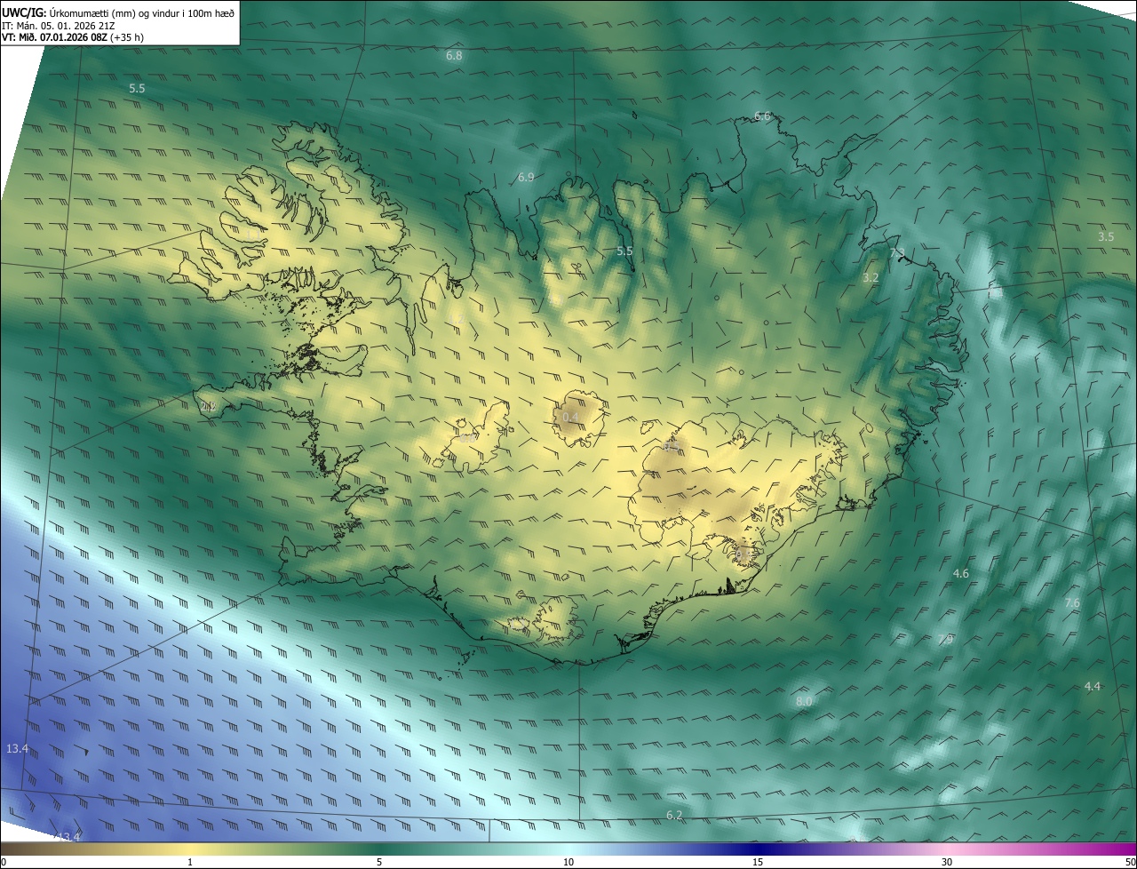Click the 6.8 value label on the map

coord(454,56)
